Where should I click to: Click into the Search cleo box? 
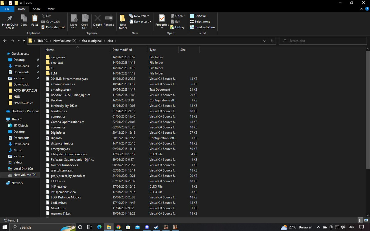pyautogui.click(x=323, y=41)
